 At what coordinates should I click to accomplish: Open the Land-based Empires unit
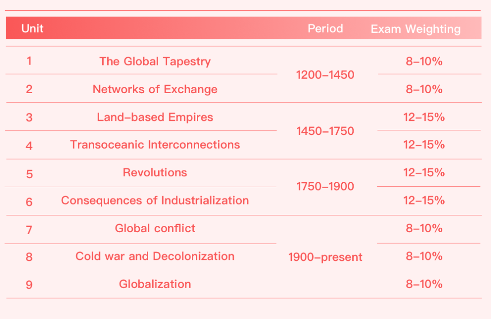pos(155,117)
